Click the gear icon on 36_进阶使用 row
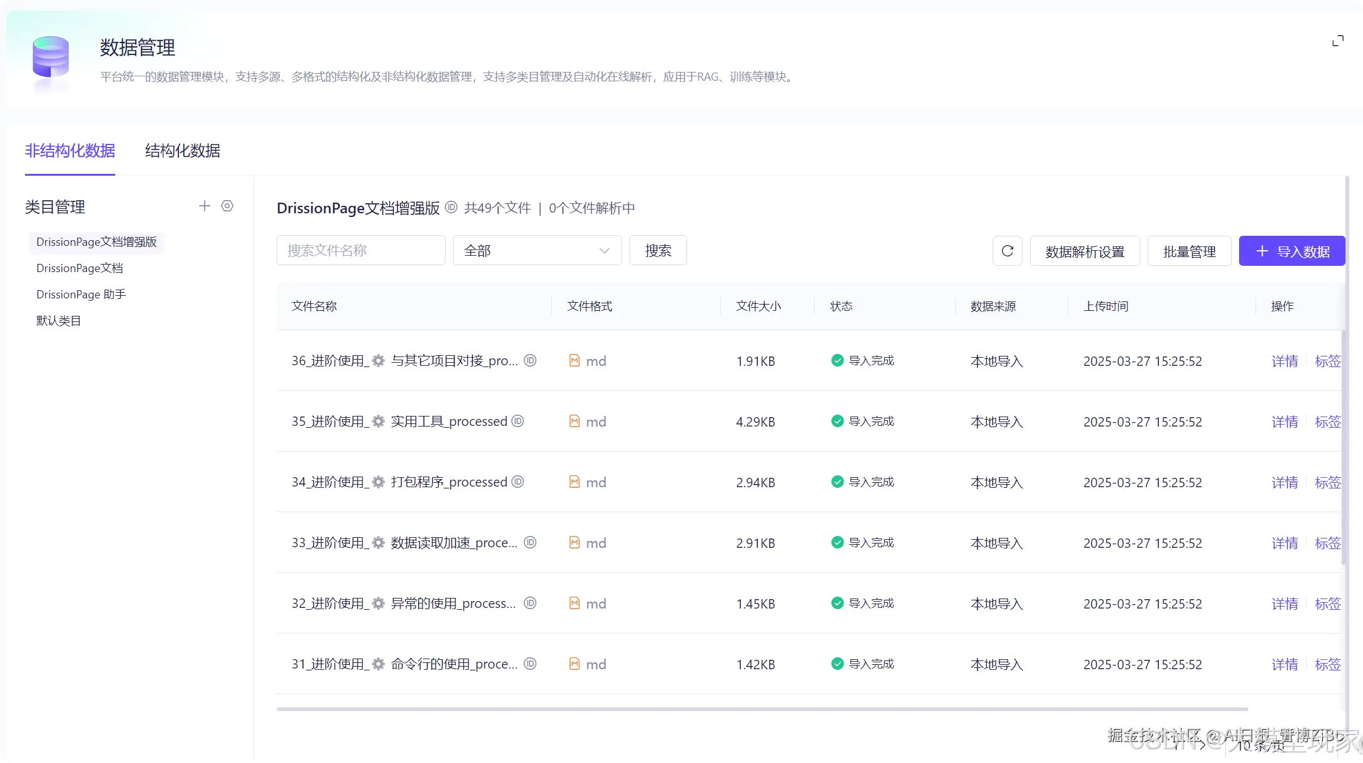Image resolution: width=1363 pixels, height=763 pixels. pyautogui.click(x=378, y=361)
